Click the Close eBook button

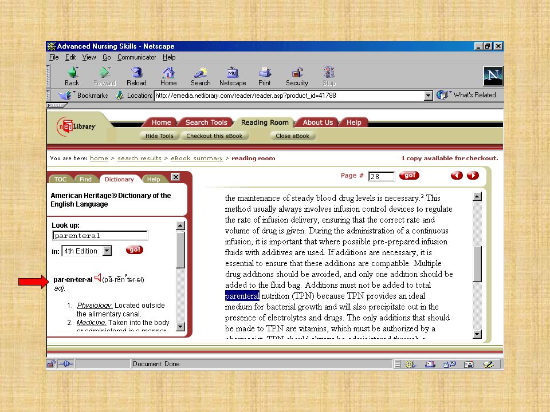point(293,136)
